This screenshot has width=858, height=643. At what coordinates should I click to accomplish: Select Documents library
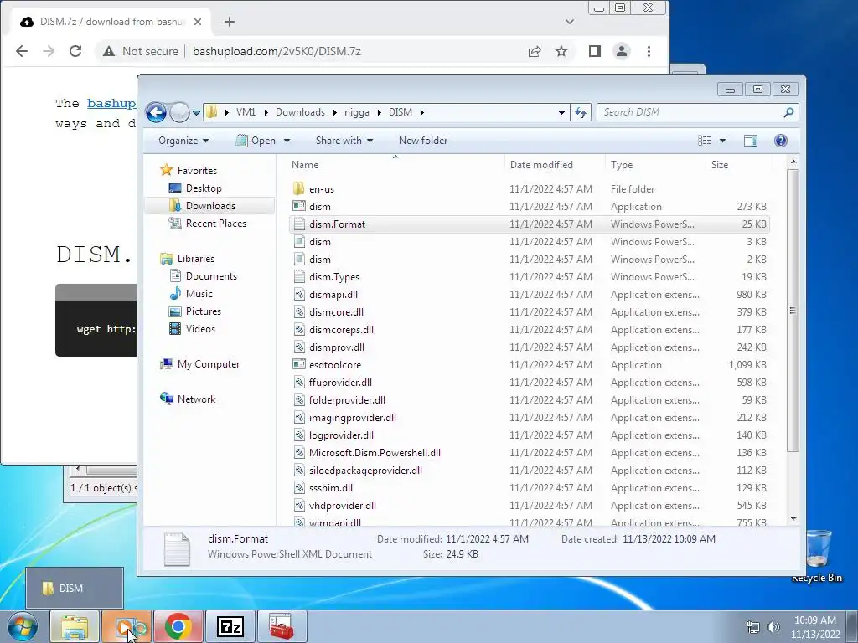point(211,276)
